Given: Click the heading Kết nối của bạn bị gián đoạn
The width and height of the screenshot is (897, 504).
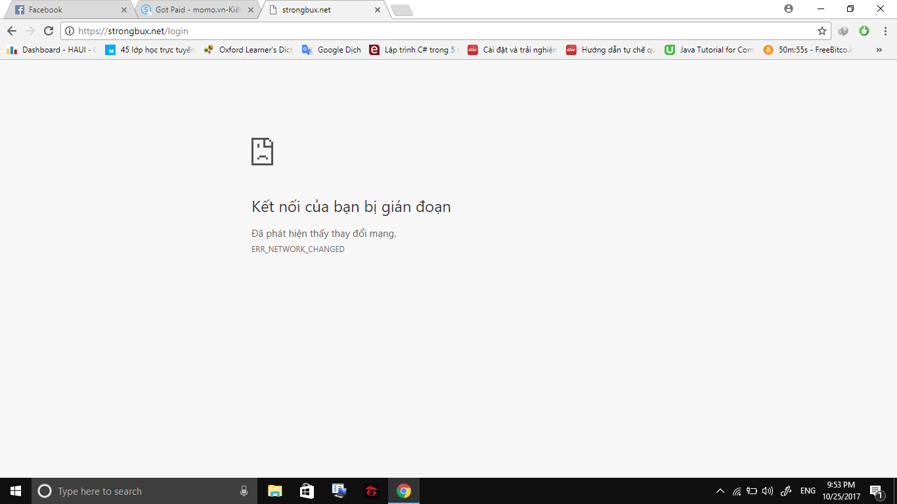Looking at the screenshot, I should pos(351,207).
